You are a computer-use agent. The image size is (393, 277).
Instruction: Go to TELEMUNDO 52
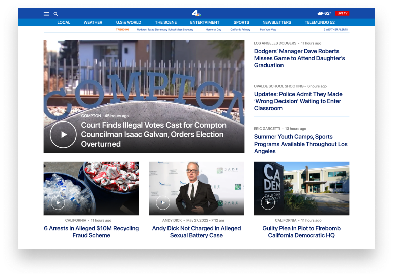pos(320,22)
